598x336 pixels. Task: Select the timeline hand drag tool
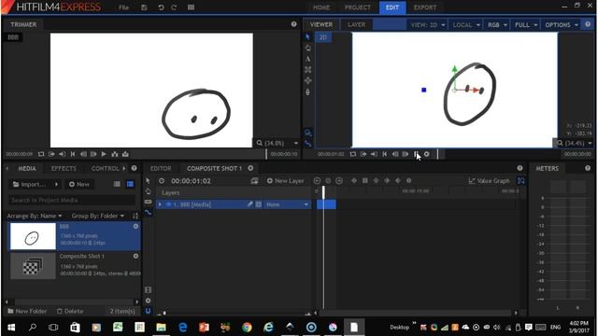pyautogui.click(x=148, y=191)
